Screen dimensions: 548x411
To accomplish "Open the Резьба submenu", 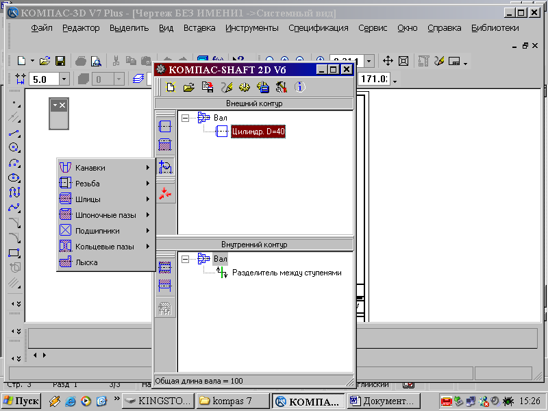I will point(106,184).
